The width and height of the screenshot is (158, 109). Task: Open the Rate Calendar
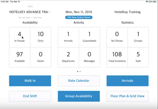[x=79, y=80]
